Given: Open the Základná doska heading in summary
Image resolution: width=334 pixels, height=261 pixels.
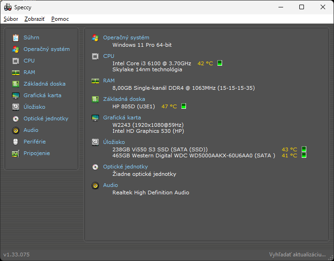Looking at the screenshot, I should (x=124, y=99).
